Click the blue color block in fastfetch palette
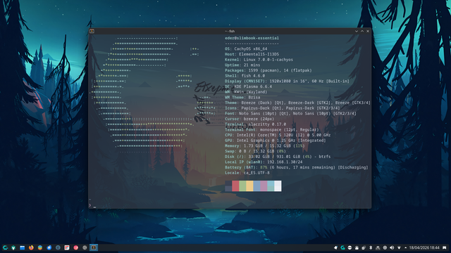This screenshot has width=451, height=253. (x=257, y=186)
